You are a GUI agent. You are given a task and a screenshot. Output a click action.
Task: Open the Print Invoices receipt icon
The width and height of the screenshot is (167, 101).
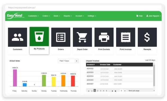(x=126, y=37)
